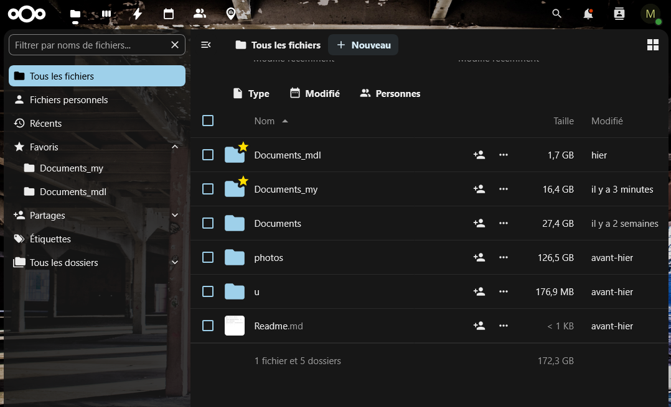Expand the Tous les dossiers section
This screenshot has height=407, width=671.
pos(175,263)
